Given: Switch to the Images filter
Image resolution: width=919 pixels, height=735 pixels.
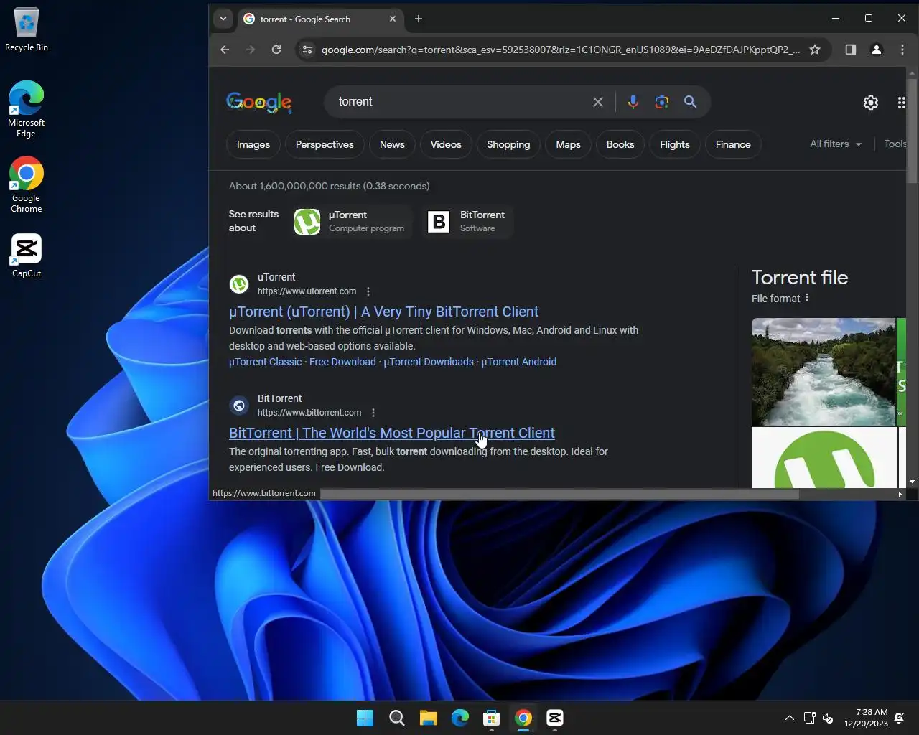Looking at the screenshot, I should [253, 144].
